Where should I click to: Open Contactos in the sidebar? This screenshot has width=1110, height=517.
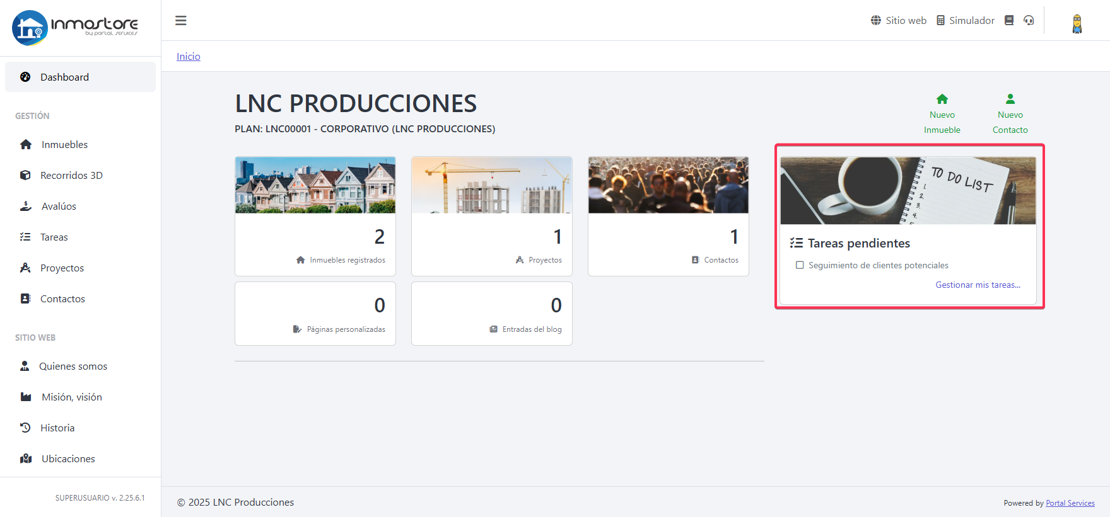(80, 298)
